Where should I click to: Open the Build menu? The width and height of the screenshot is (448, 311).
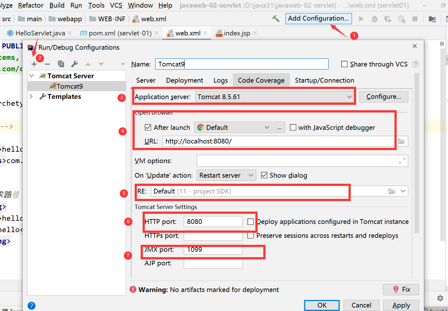coord(57,5)
